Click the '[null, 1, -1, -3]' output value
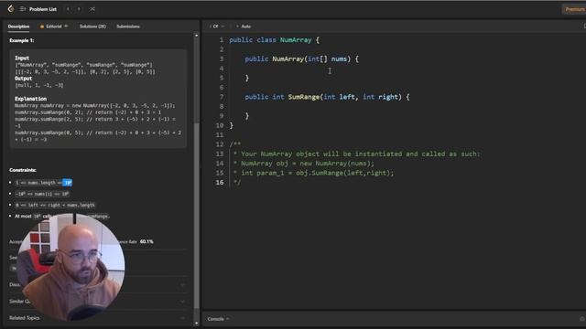This screenshot has width=586, height=329. 39,85
